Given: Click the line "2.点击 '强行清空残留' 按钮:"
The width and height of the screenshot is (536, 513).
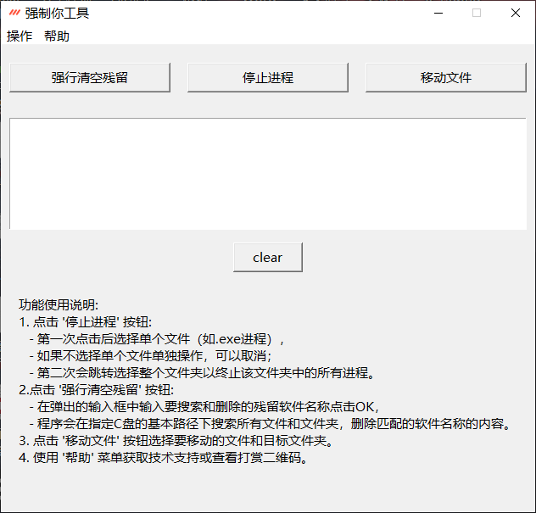Looking at the screenshot, I should [x=96, y=389].
